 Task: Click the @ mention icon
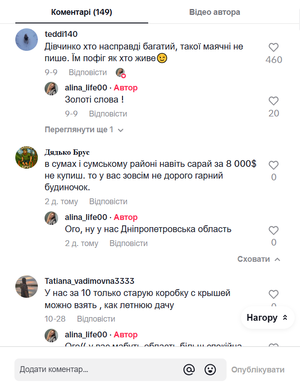tap(189, 369)
